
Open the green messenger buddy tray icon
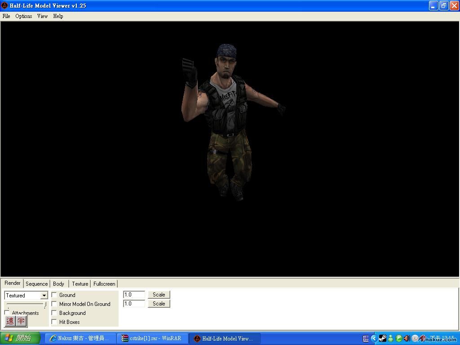coord(390,339)
